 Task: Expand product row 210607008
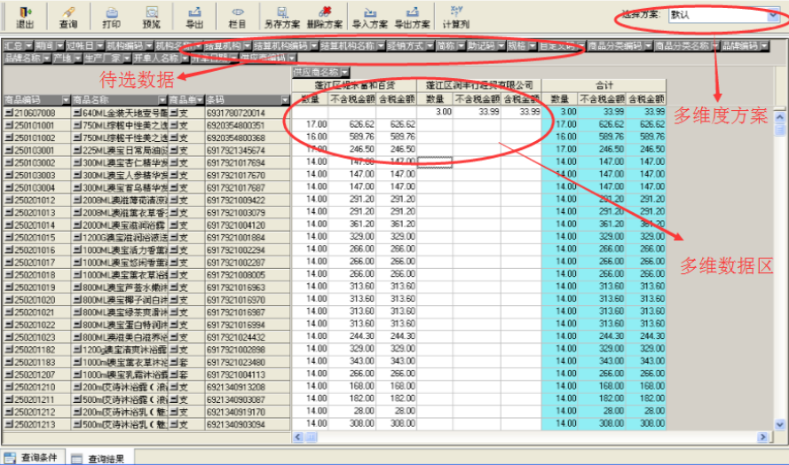click(x=9, y=113)
